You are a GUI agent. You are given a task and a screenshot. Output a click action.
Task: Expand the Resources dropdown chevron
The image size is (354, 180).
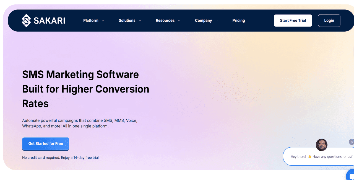179,20
